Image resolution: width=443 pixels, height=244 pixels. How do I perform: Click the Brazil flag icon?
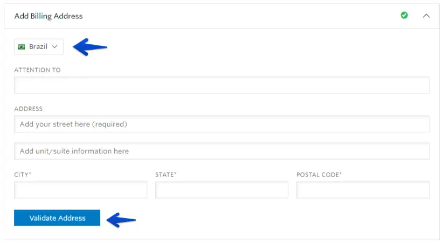pos(22,47)
